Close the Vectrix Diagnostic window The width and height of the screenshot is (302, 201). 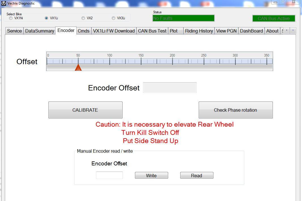tap(294, 2)
